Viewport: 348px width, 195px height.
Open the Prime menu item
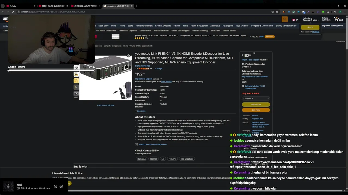pyautogui.click(x=114, y=26)
